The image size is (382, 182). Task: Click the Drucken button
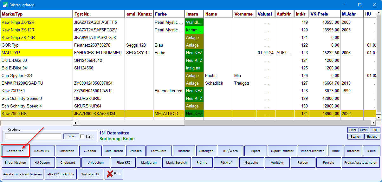pos(136,151)
